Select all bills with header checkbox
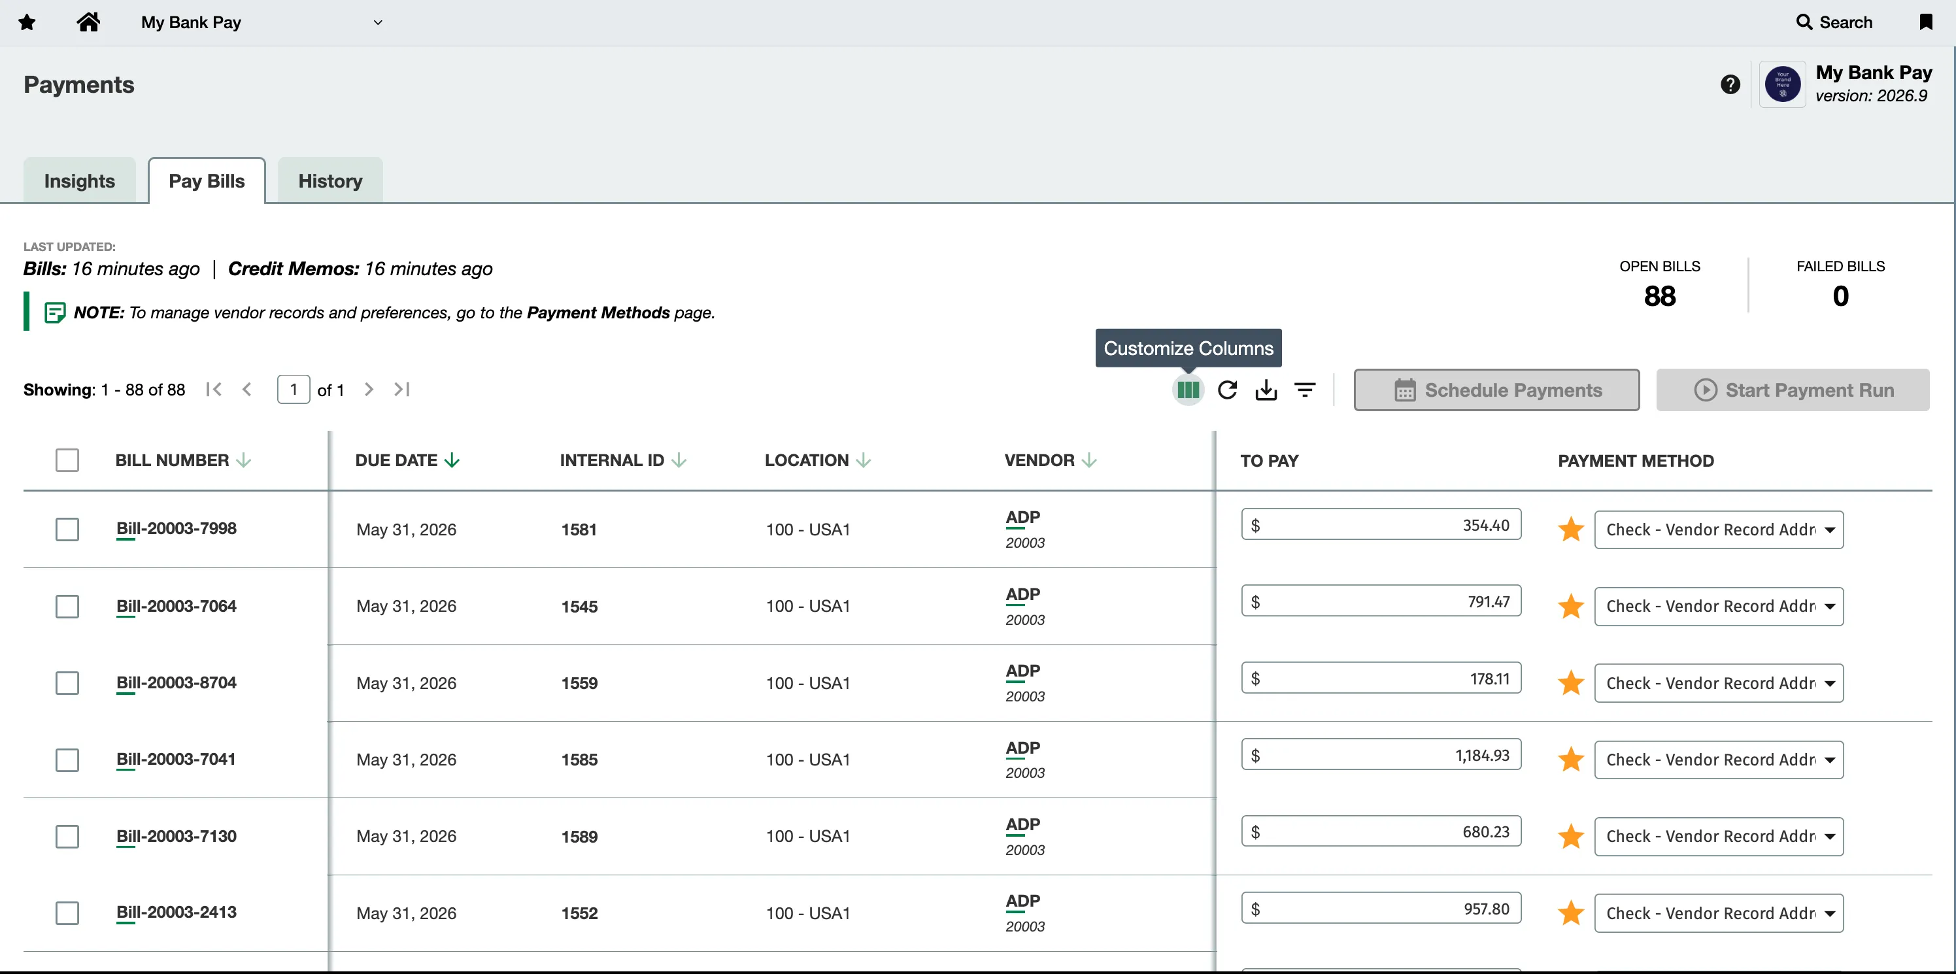 pos(67,460)
